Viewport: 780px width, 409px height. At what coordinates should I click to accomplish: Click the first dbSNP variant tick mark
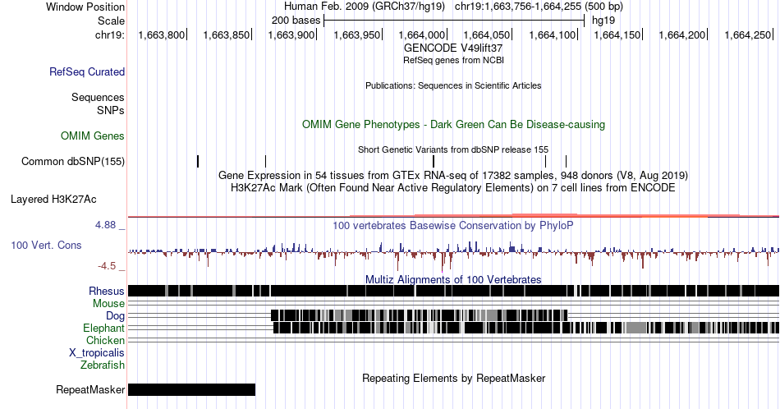[x=198, y=161]
